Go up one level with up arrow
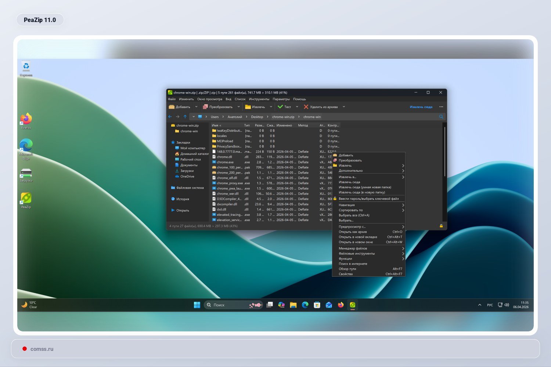The width and height of the screenshot is (551, 367). pyautogui.click(x=185, y=117)
